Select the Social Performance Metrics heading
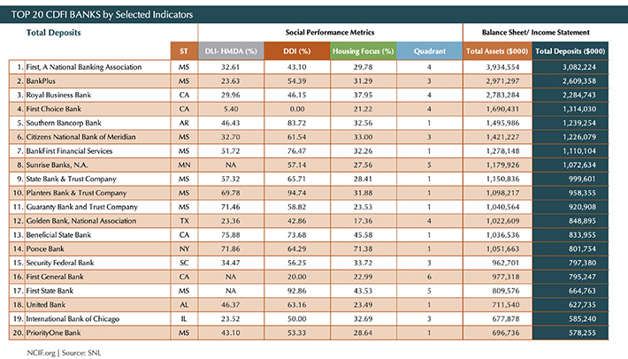 pyautogui.click(x=330, y=33)
